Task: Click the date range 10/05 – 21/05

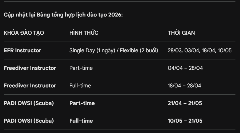Action: coord(185,121)
